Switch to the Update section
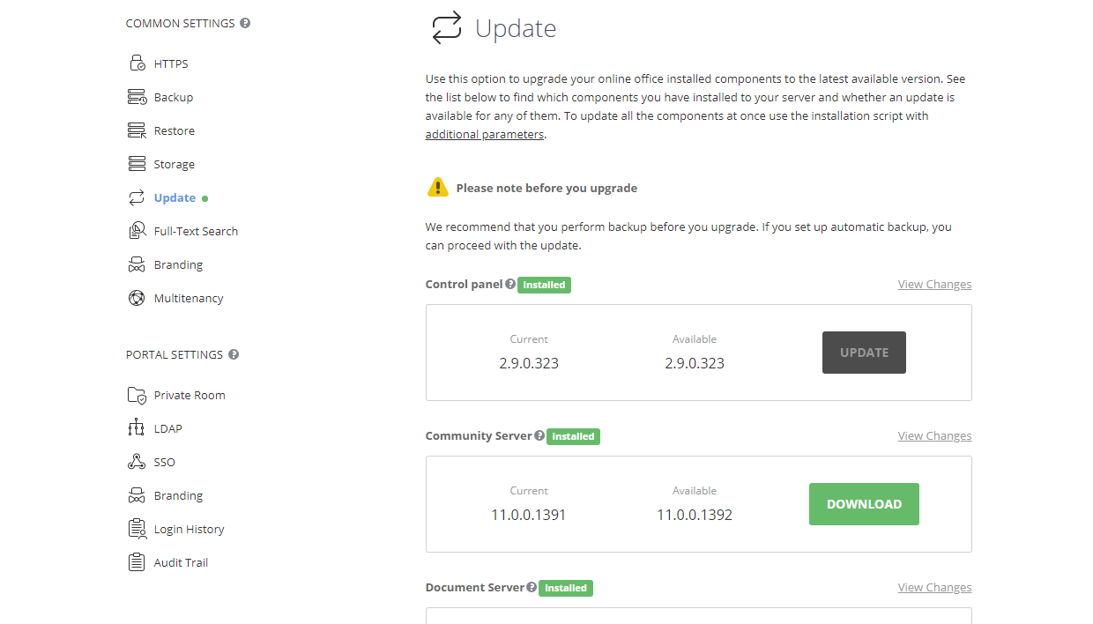This screenshot has height=624, width=1093. pyautogui.click(x=175, y=197)
